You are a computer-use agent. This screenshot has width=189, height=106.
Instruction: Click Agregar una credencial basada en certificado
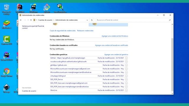coord(112,45)
